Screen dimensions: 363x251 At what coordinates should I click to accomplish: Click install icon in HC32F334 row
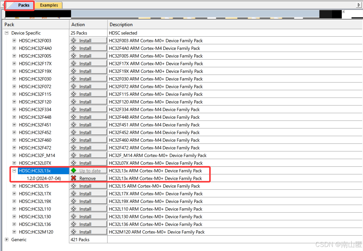[74, 109]
